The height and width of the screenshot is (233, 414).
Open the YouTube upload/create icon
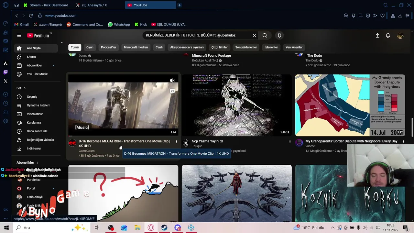[x=377, y=36]
